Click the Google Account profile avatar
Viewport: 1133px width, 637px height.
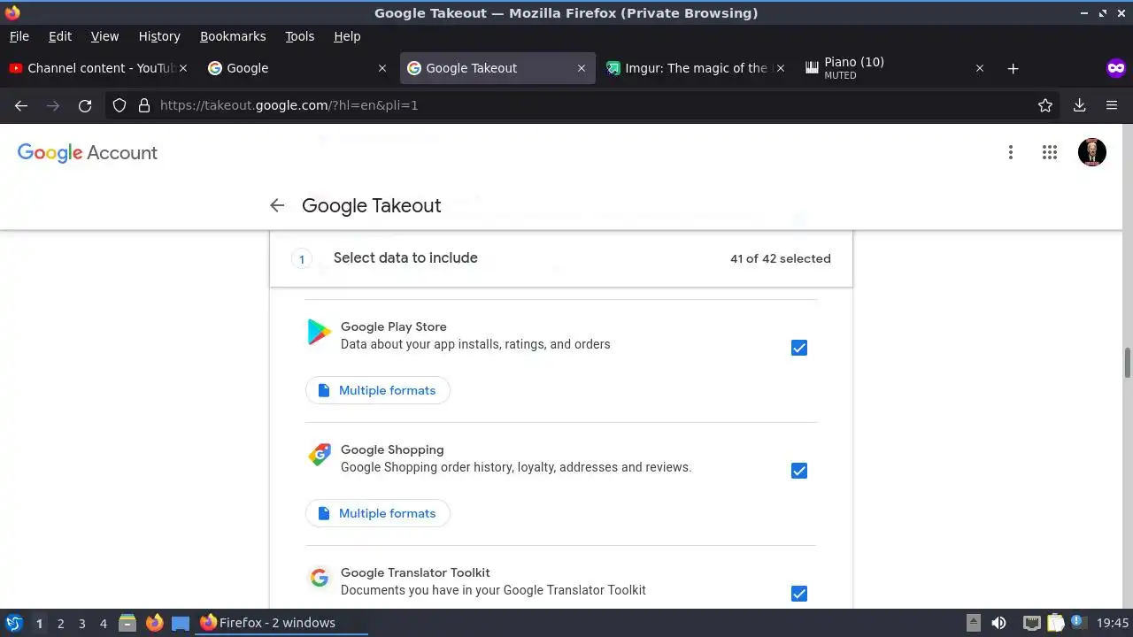pyautogui.click(x=1091, y=152)
